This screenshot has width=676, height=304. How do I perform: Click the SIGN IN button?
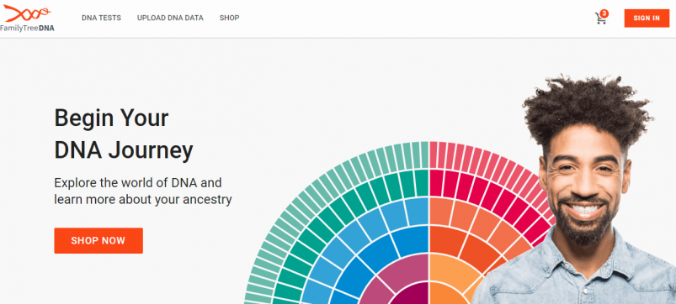[647, 18]
